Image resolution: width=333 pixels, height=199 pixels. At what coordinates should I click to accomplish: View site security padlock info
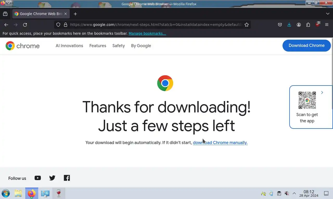point(65,25)
